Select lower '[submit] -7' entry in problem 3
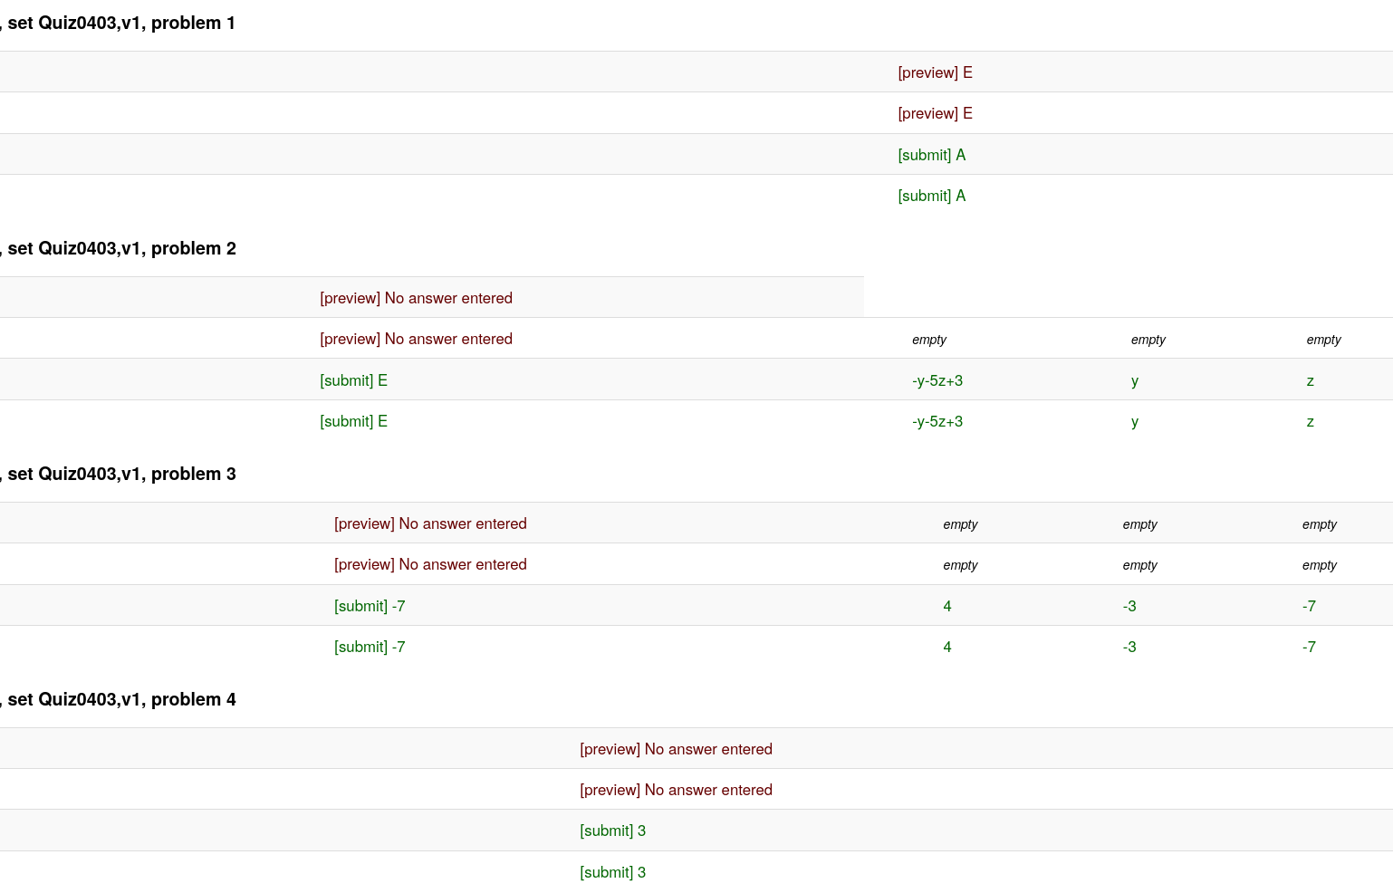The image size is (1393, 893). tap(370, 647)
